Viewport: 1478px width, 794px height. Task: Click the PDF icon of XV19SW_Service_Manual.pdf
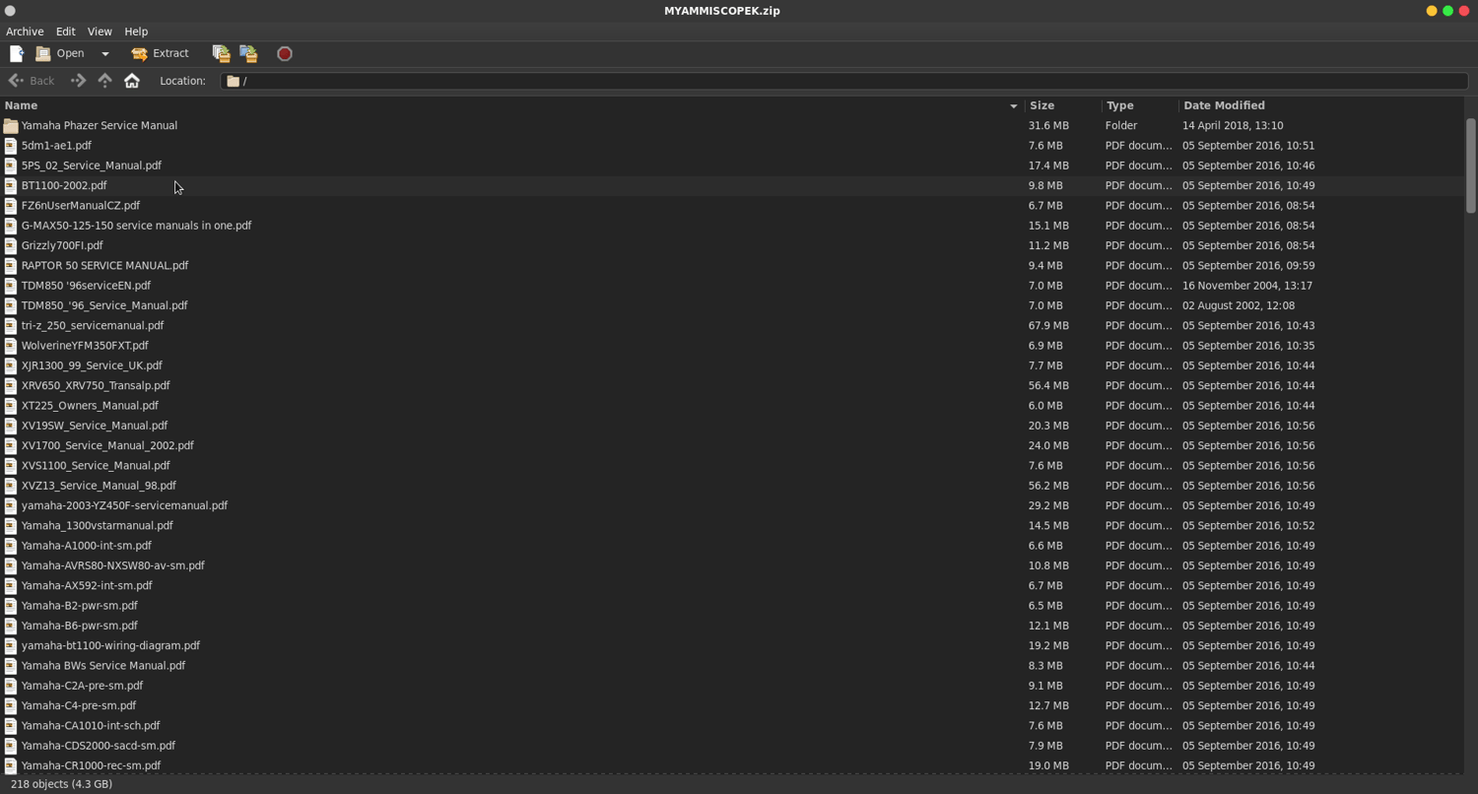[11, 426]
